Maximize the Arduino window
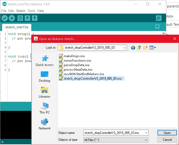The image size is (179, 145). [x=148, y=4]
